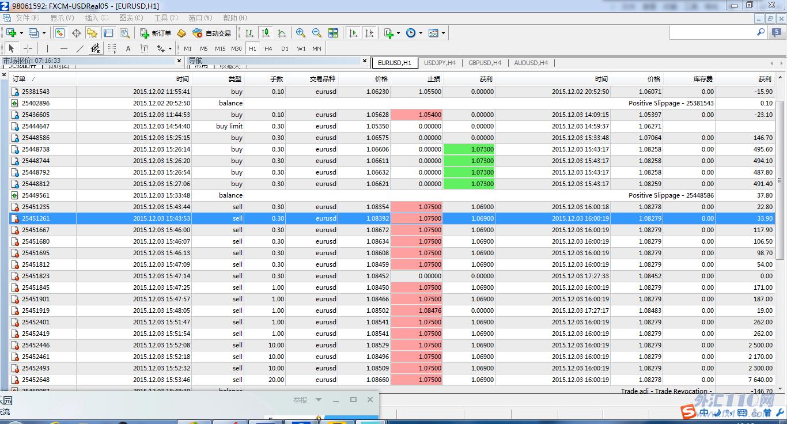Close the 市场报价 market watch panel
The height and width of the screenshot is (424, 787).
(179, 60)
